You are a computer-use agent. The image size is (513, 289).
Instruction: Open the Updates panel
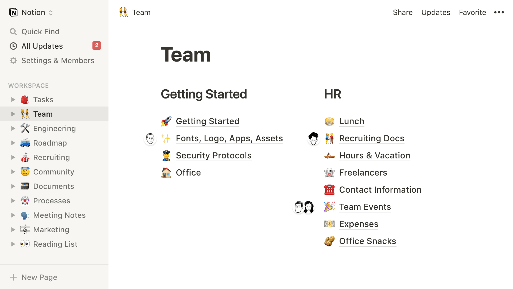pyautogui.click(x=436, y=12)
